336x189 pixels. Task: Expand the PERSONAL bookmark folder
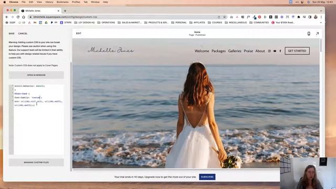pos(178,23)
